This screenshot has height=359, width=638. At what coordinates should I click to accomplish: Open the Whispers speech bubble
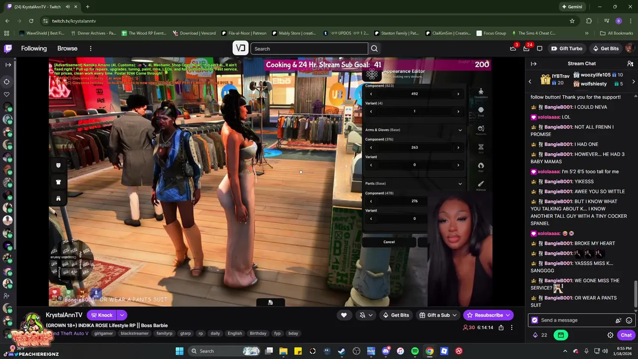539,48
